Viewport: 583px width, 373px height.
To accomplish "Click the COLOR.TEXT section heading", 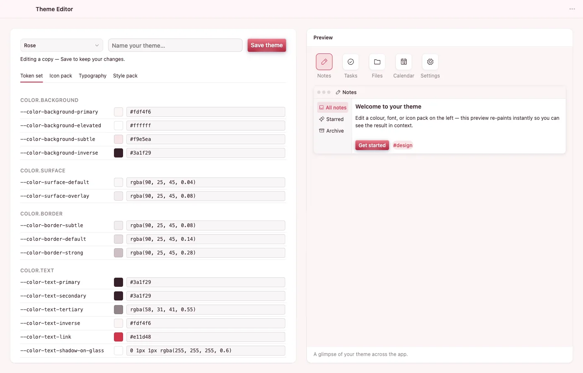I will point(37,271).
